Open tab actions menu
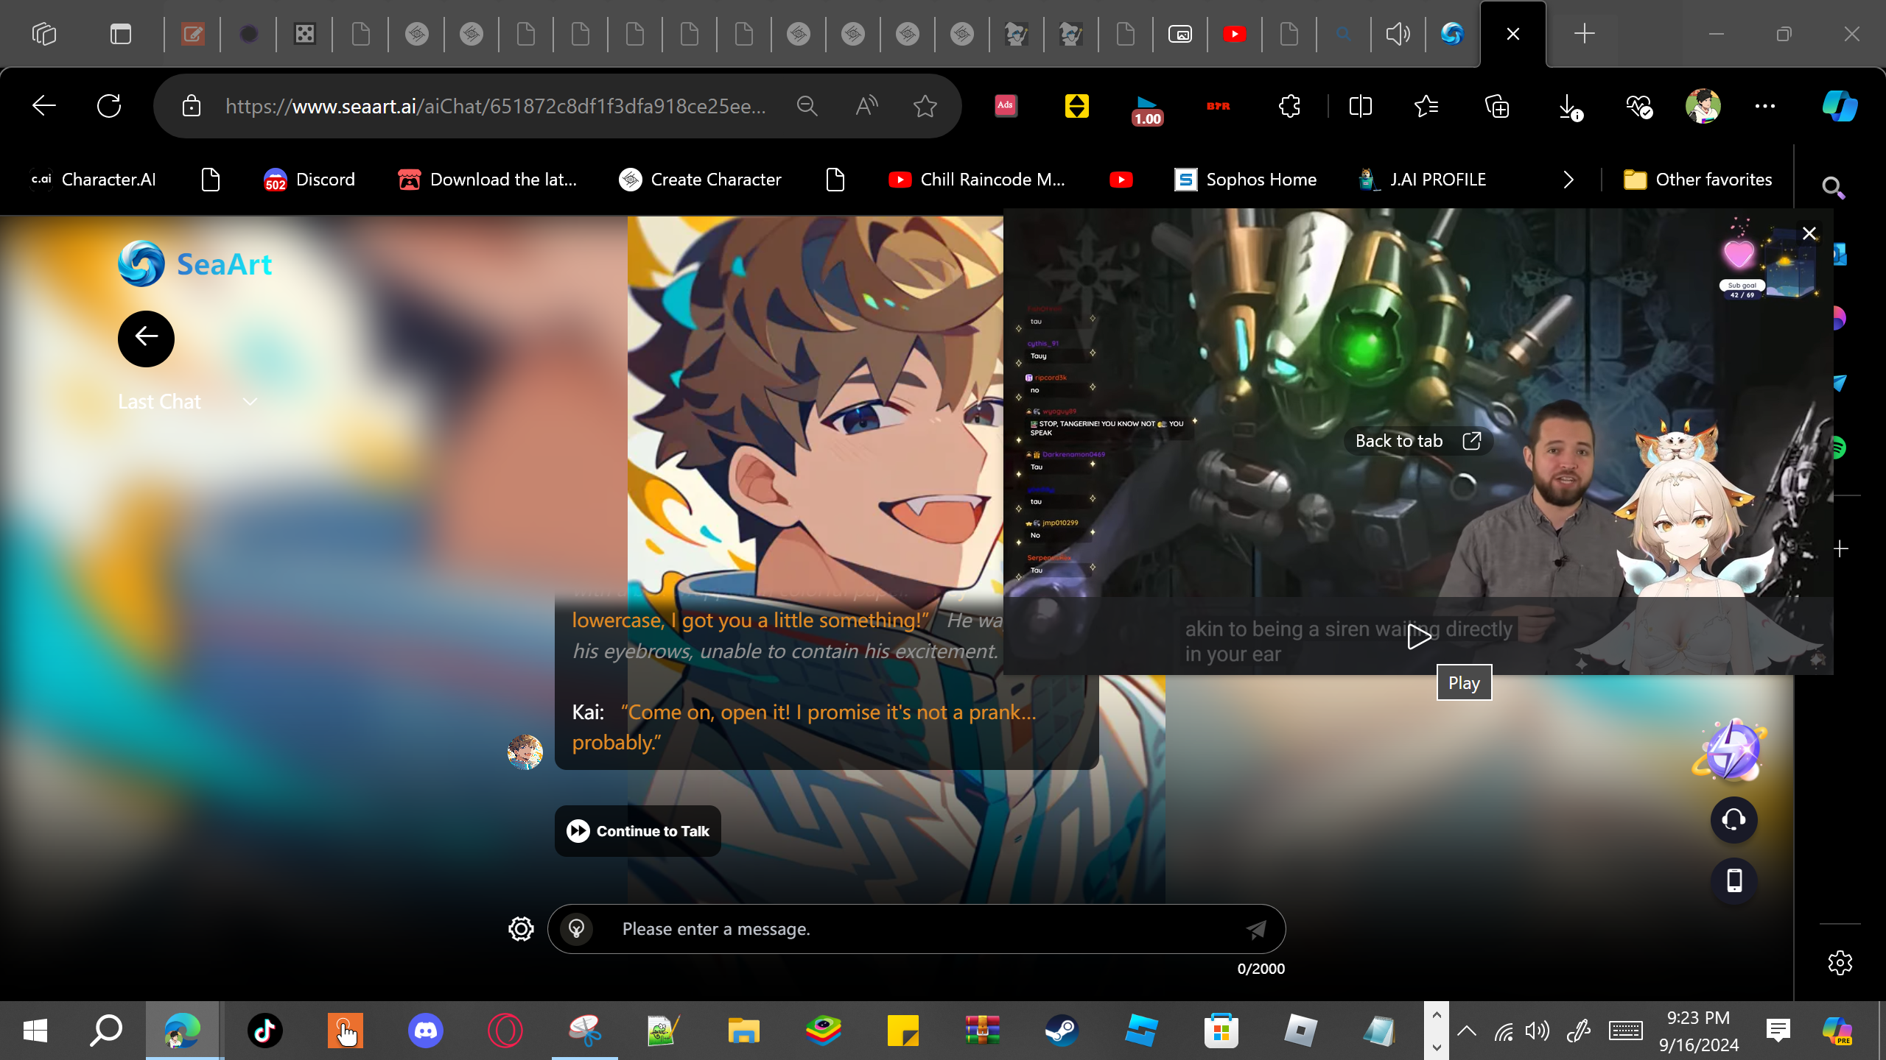The height and width of the screenshot is (1060, 1886). click(x=121, y=34)
